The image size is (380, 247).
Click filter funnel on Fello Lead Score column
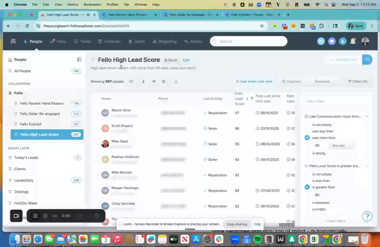[252, 98]
